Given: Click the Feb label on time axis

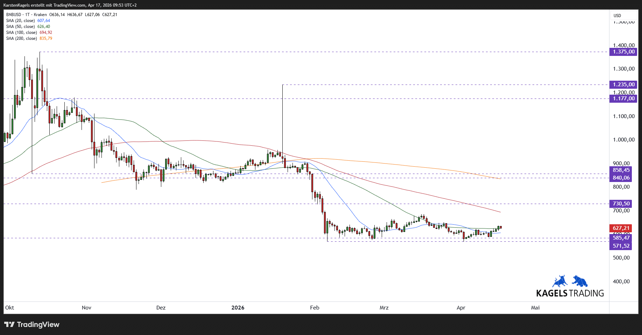Looking at the screenshot, I should coord(315,308).
